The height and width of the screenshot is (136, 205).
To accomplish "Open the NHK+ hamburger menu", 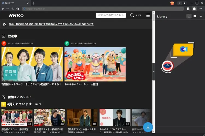I will [148, 15].
